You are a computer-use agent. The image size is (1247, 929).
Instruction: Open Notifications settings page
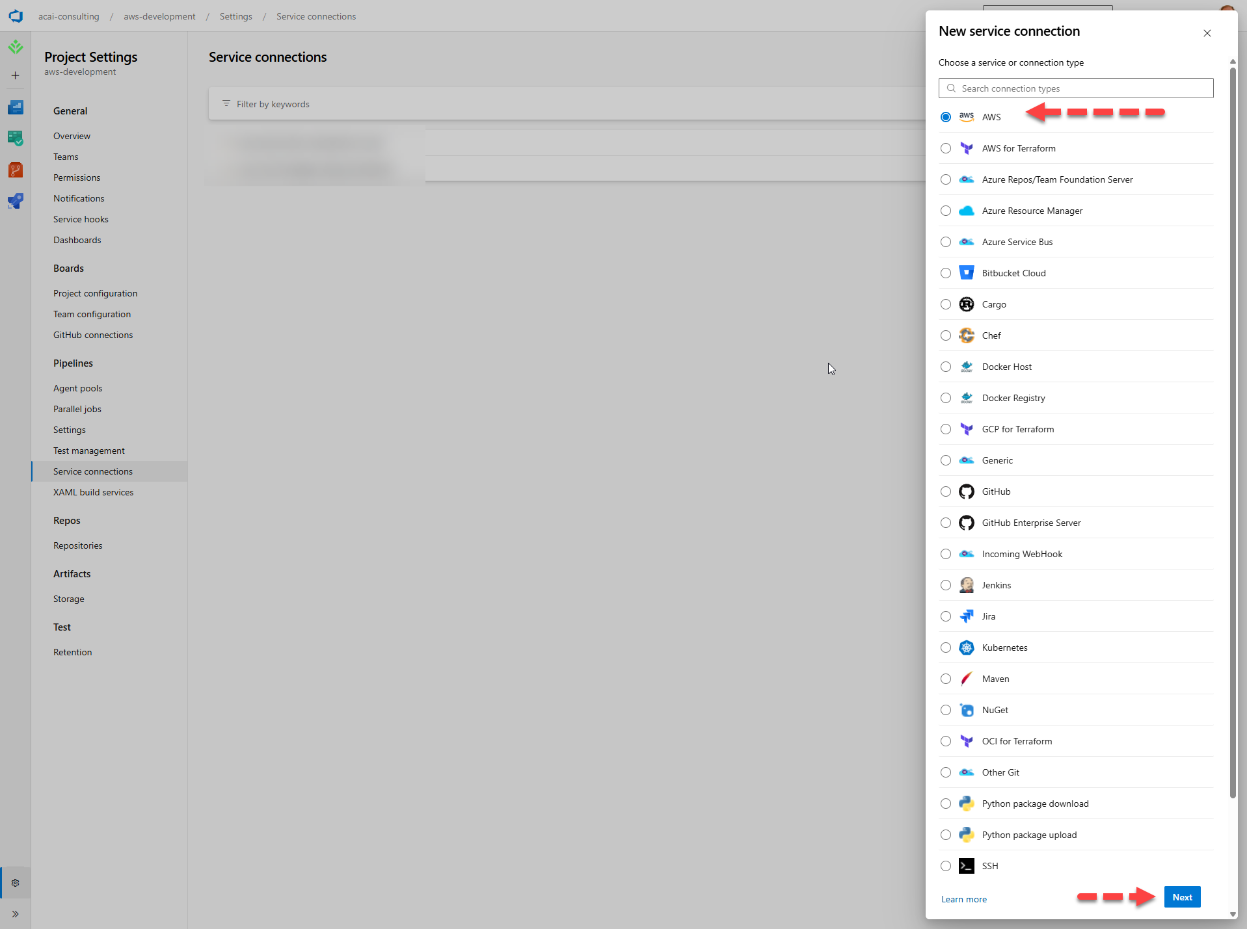79,198
